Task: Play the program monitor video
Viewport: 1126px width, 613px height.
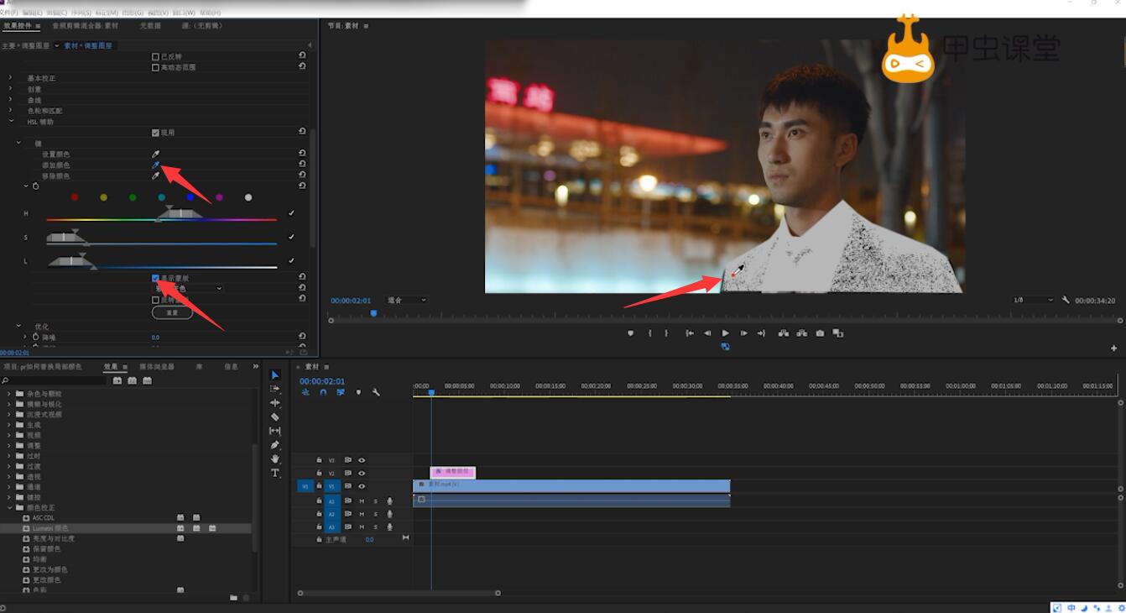Action: [x=725, y=333]
